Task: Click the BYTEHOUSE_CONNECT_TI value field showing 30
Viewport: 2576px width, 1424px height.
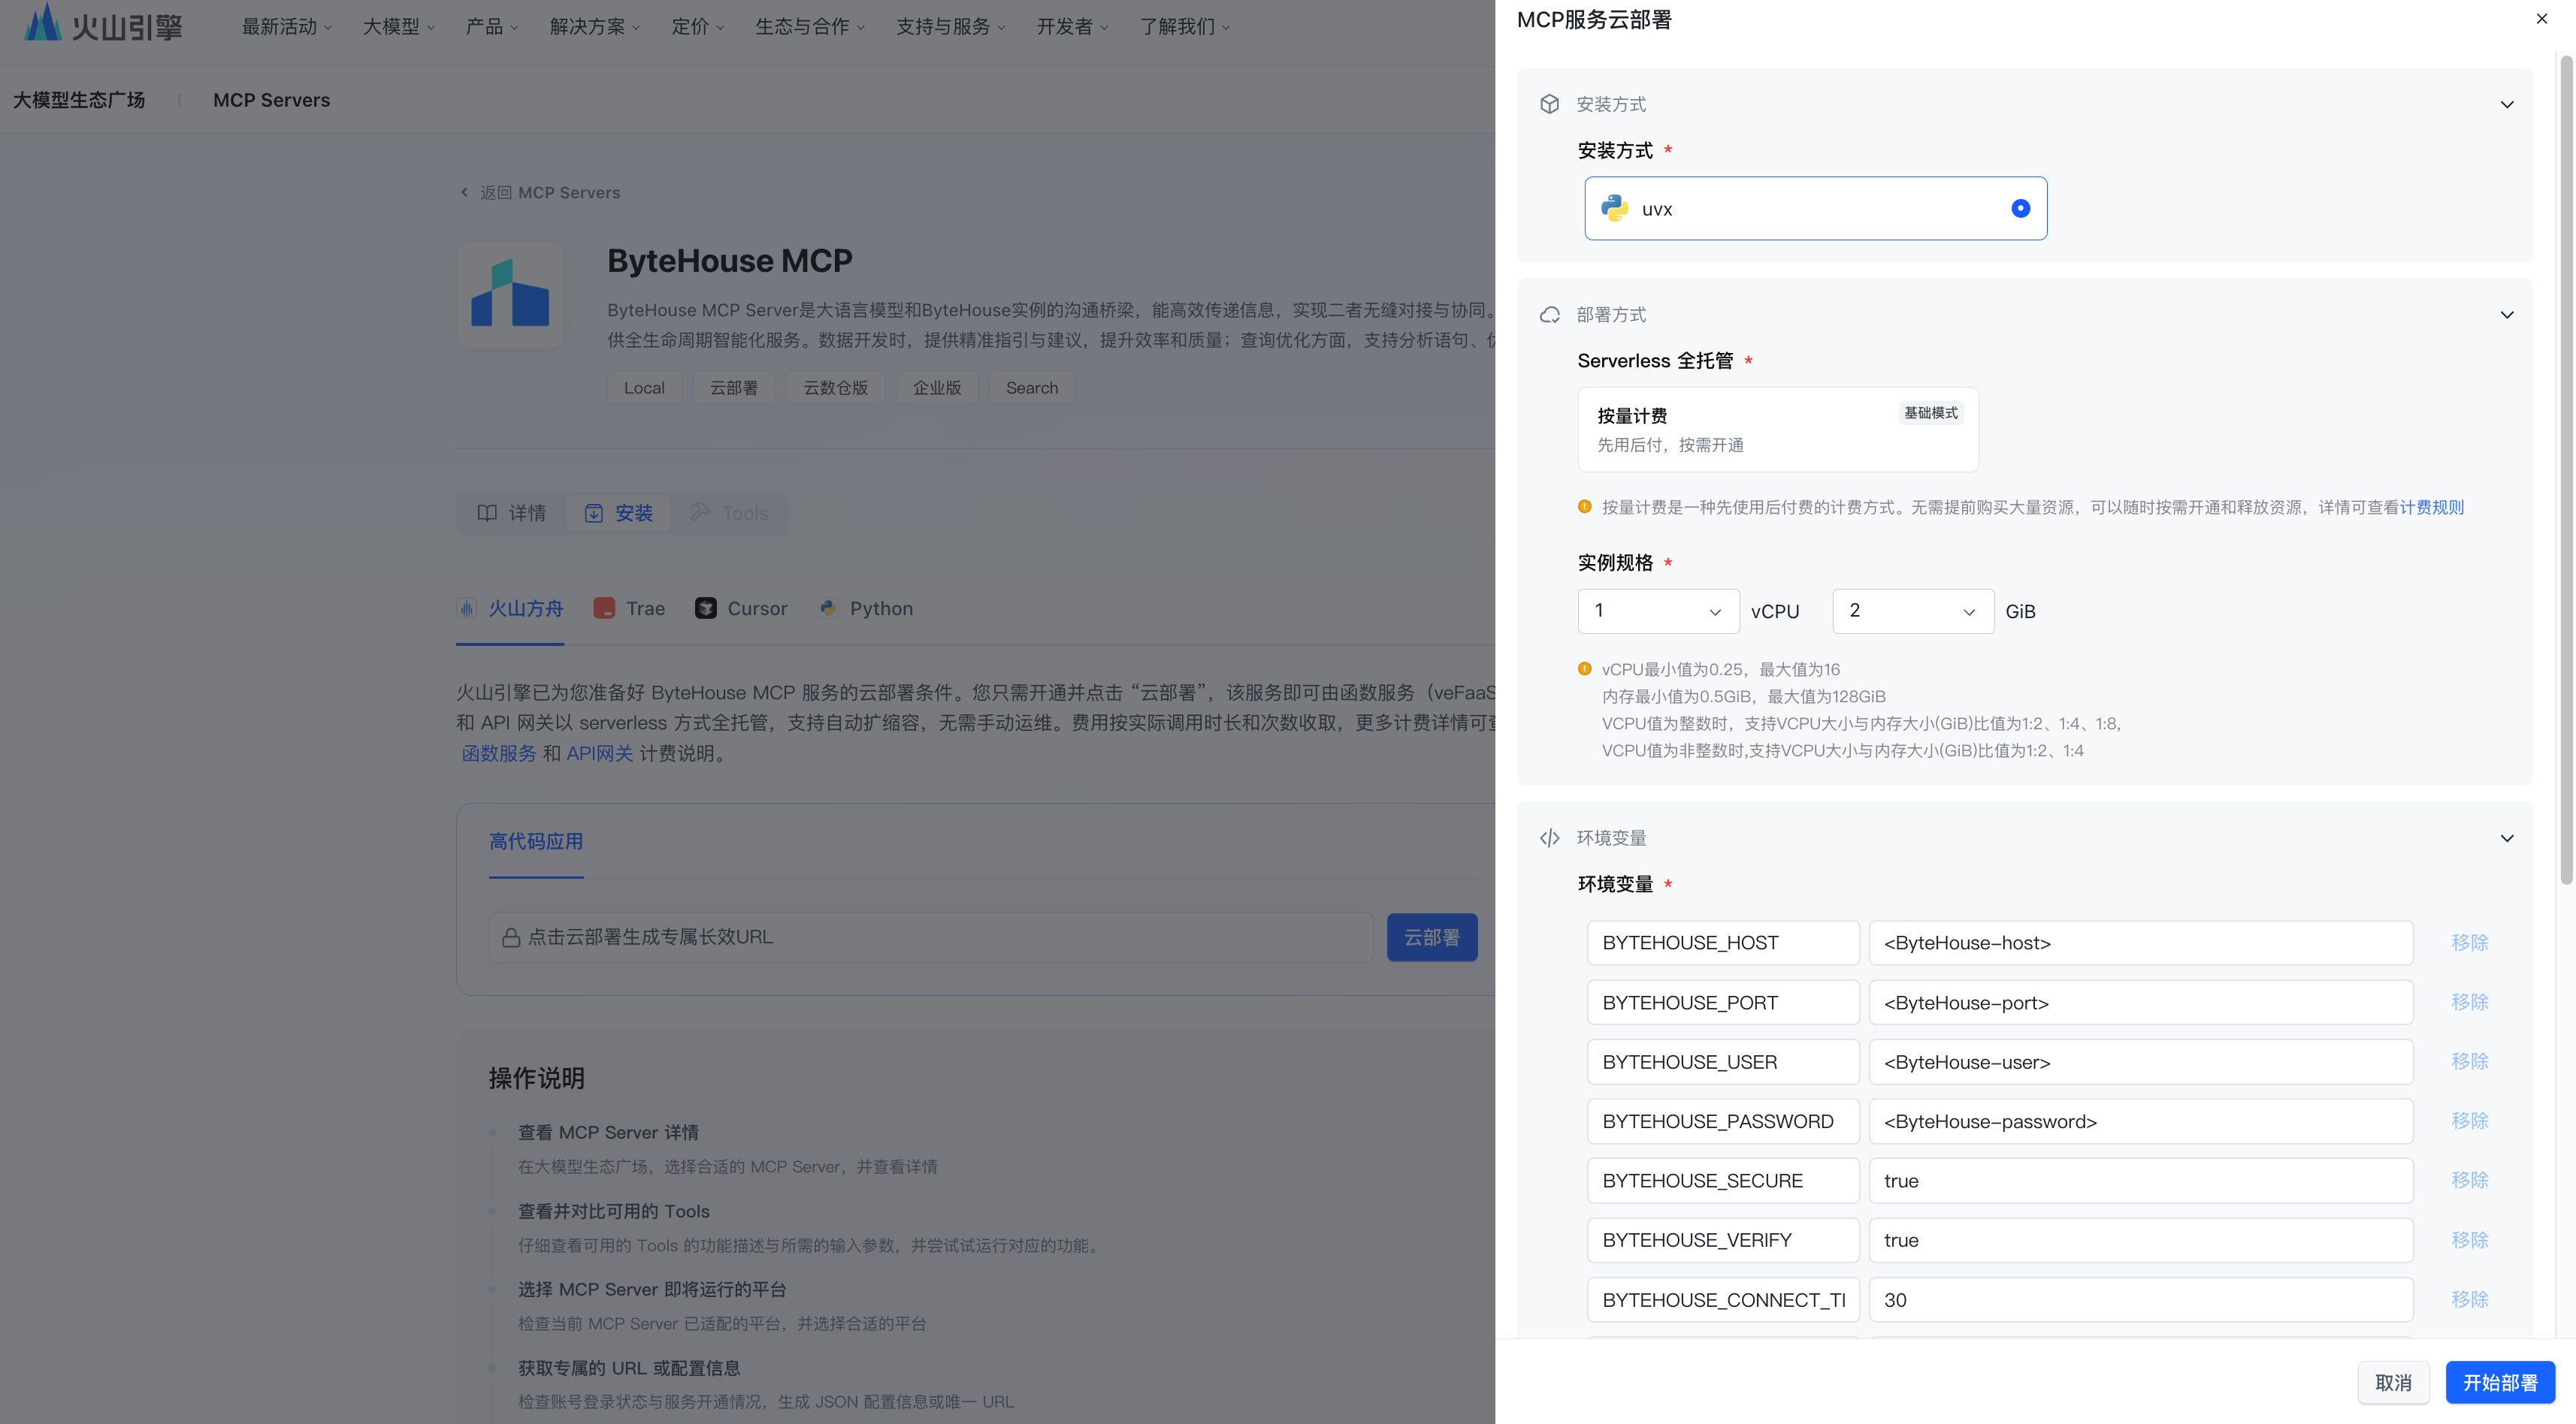Action: pyautogui.click(x=2141, y=1299)
